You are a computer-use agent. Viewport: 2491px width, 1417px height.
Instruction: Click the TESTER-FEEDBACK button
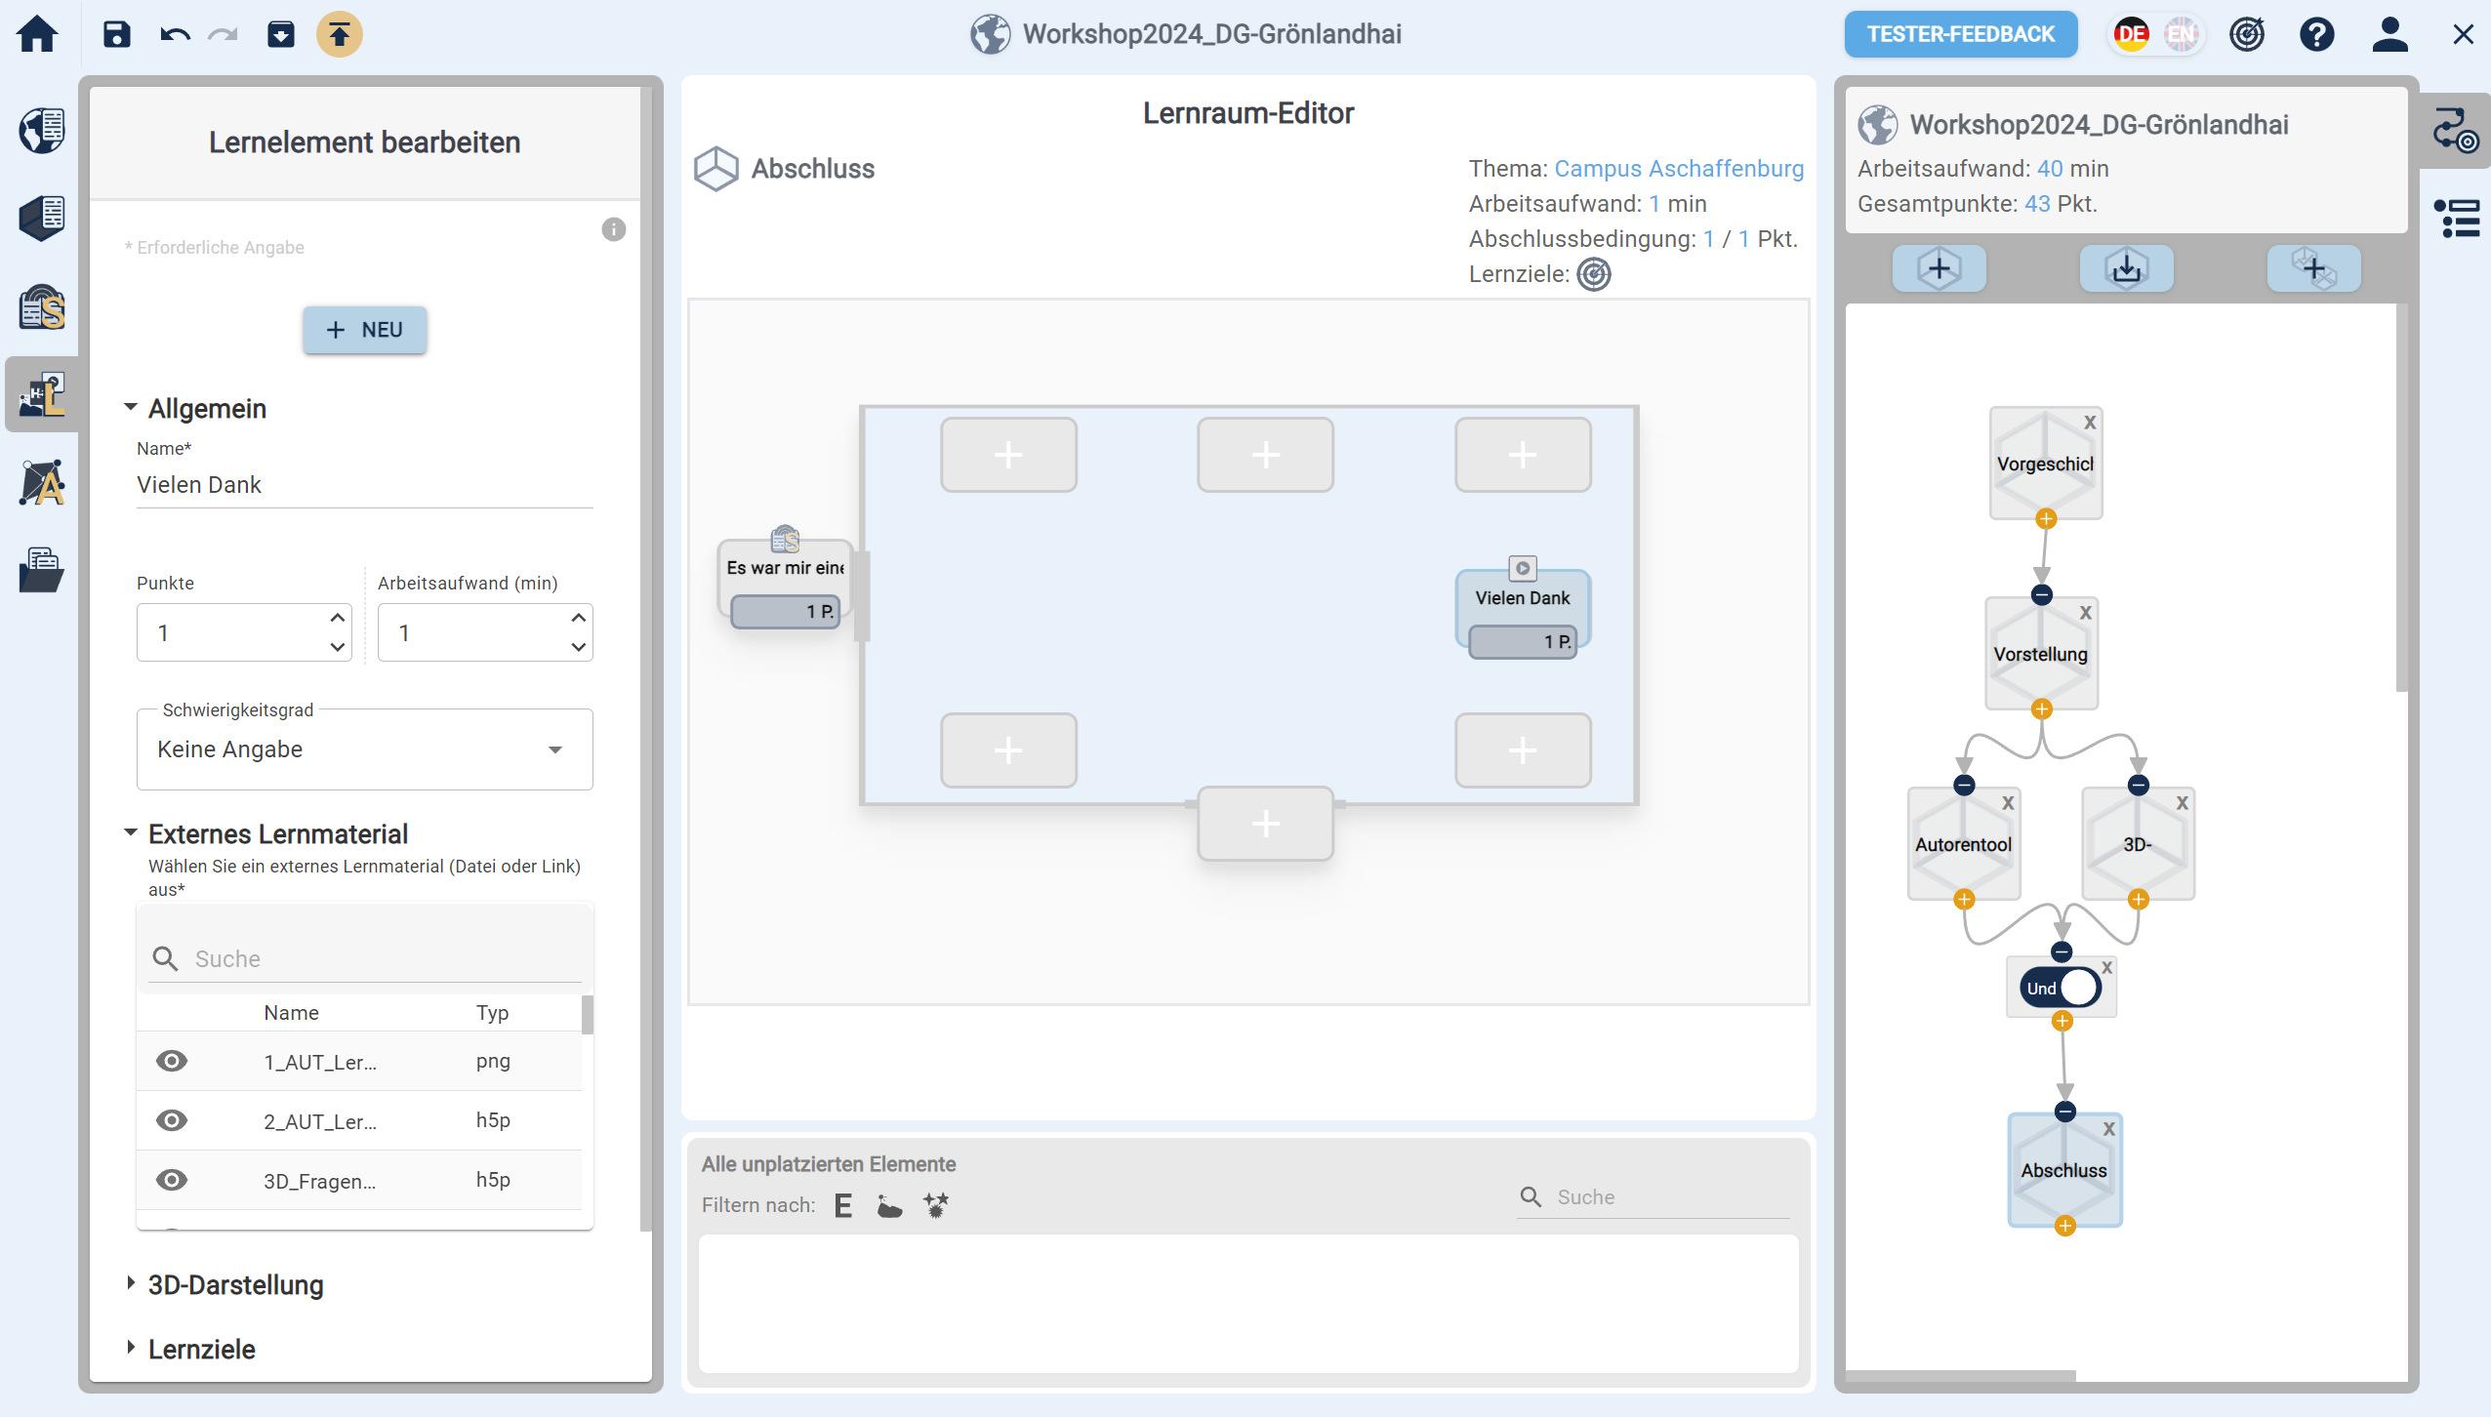(x=1960, y=34)
